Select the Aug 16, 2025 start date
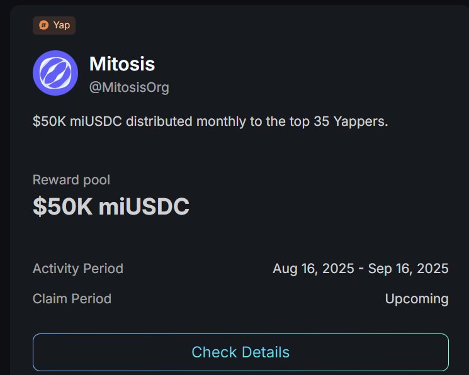469x375 pixels. pos(314,269)
